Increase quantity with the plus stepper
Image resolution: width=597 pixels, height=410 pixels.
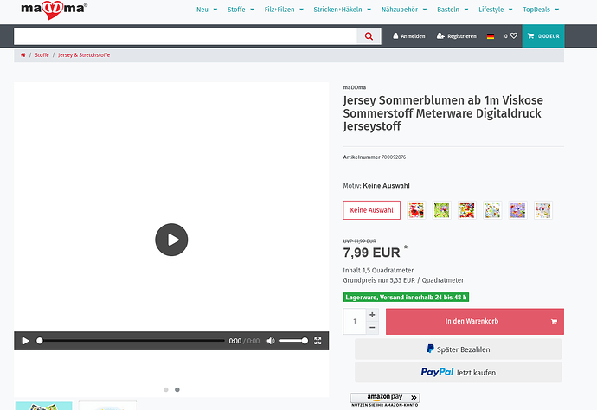[372, 315]
